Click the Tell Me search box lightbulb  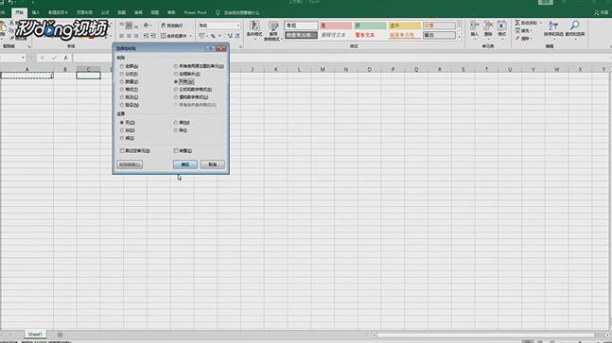218,13
